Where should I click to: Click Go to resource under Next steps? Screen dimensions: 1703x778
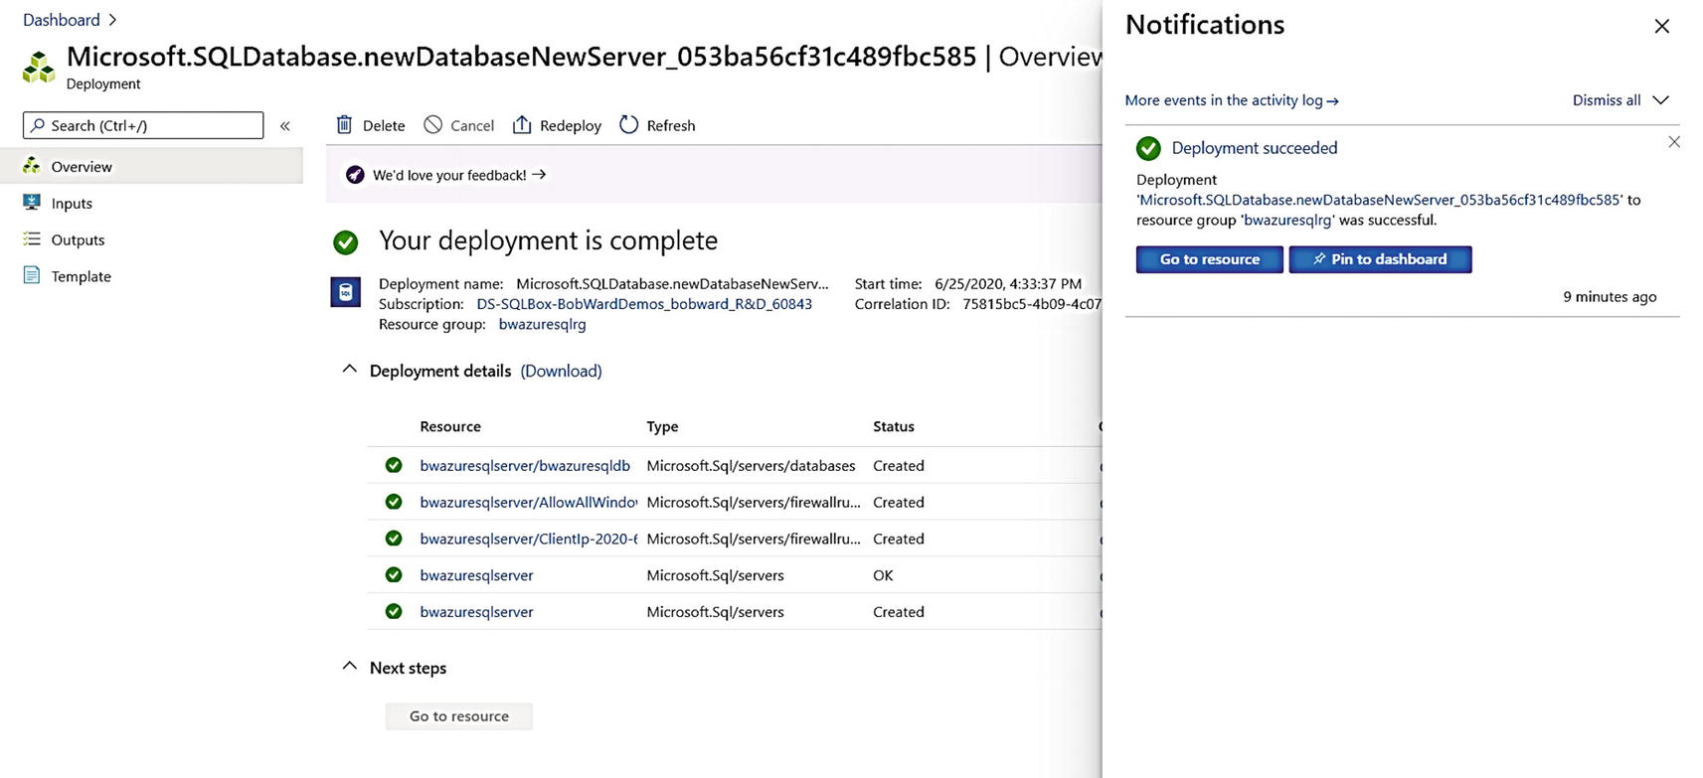coord(459,716)
